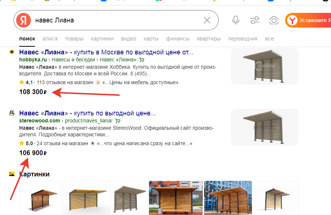
Task: Click reviewer avatar beside «...Цены на мебель доступные»
Action: click(x=98, y=82)
